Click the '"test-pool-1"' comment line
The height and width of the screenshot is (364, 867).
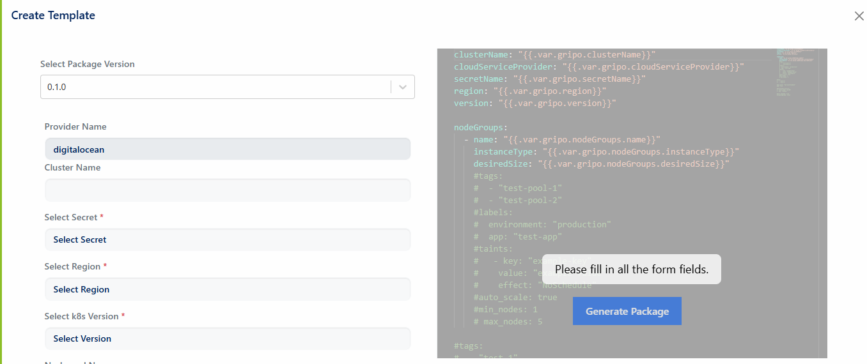point(518,188)
